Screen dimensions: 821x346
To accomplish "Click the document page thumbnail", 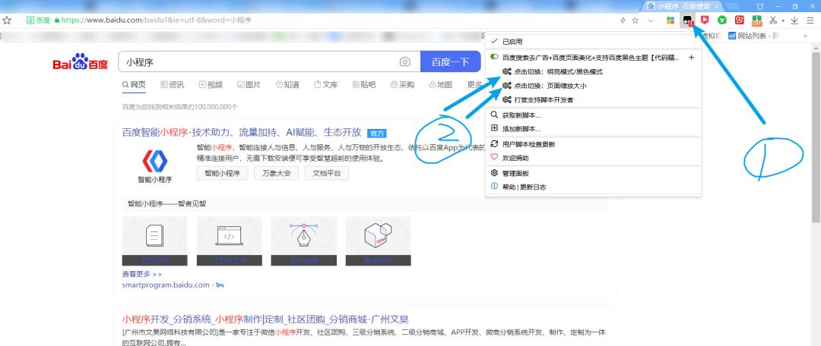I will pos(154,241).
